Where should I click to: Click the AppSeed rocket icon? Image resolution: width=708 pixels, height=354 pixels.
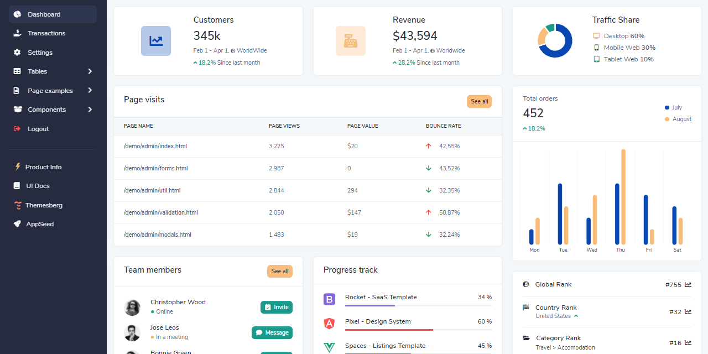pos(17,224)
